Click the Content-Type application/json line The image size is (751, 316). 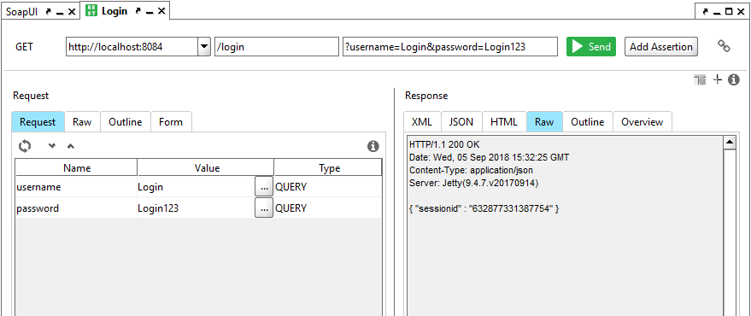[471, 170]
